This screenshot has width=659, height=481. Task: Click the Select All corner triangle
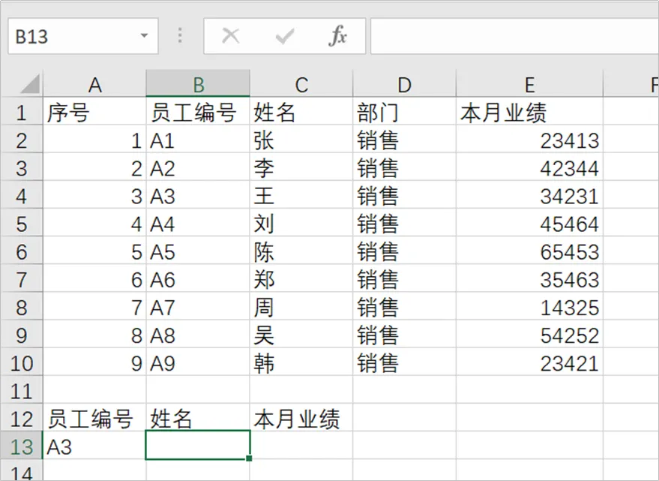[x=30, y=84]
